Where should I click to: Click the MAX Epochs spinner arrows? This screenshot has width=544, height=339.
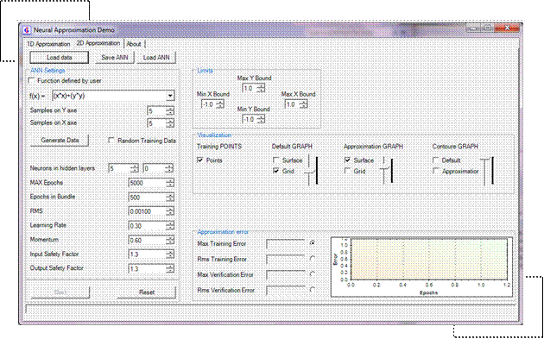pos(170,183)
